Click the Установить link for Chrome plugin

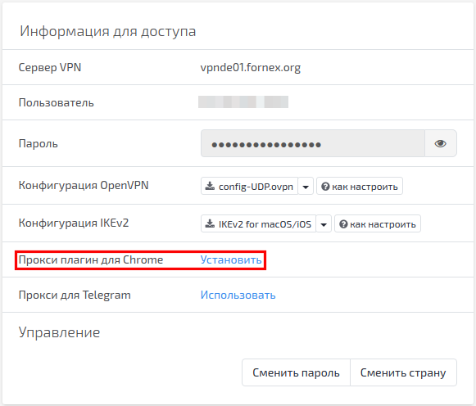[x=231, y=259]
